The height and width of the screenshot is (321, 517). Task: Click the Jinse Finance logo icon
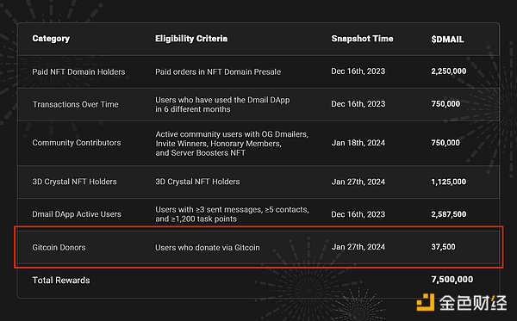pos(426,302)
